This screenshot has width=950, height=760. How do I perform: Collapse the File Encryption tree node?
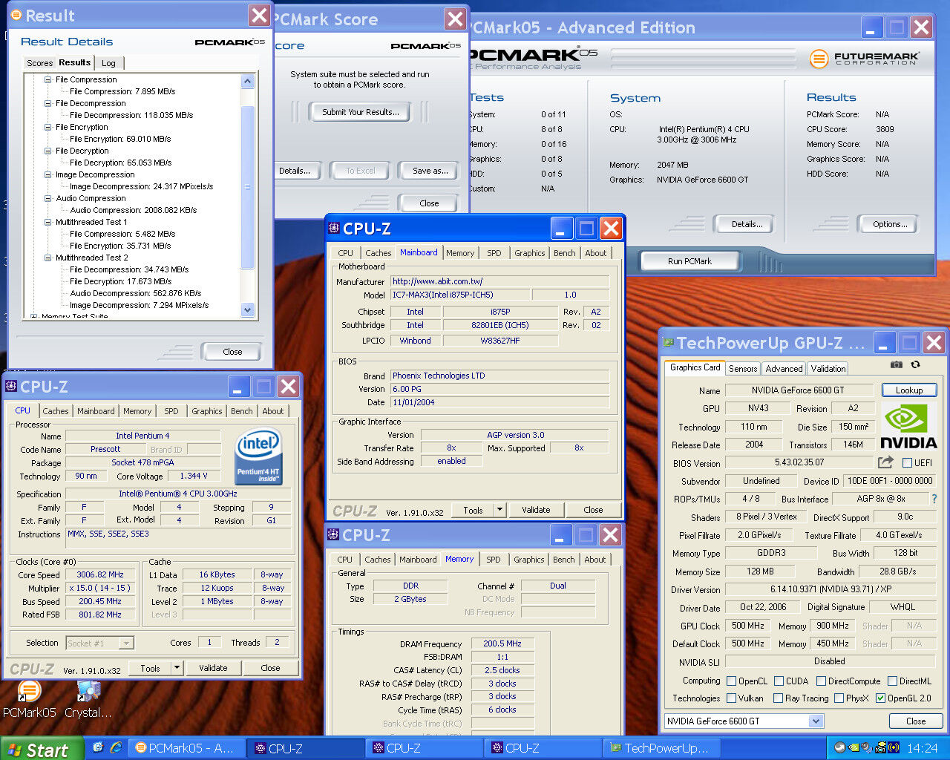47,127
